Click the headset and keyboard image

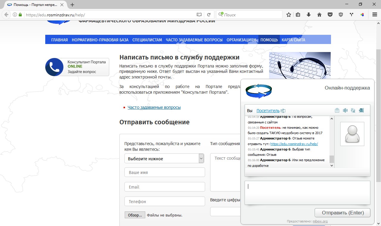pyautogui.click(x=300, y=65)
